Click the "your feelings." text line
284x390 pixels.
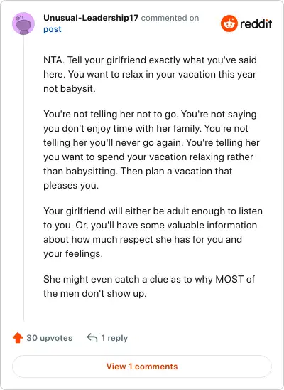click(73, 253)
